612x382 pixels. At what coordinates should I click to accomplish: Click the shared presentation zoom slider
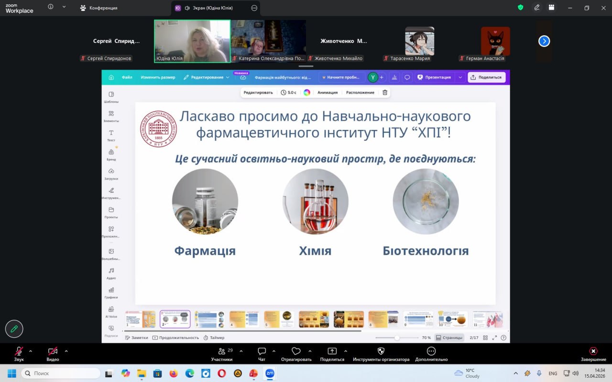point(396,338)
